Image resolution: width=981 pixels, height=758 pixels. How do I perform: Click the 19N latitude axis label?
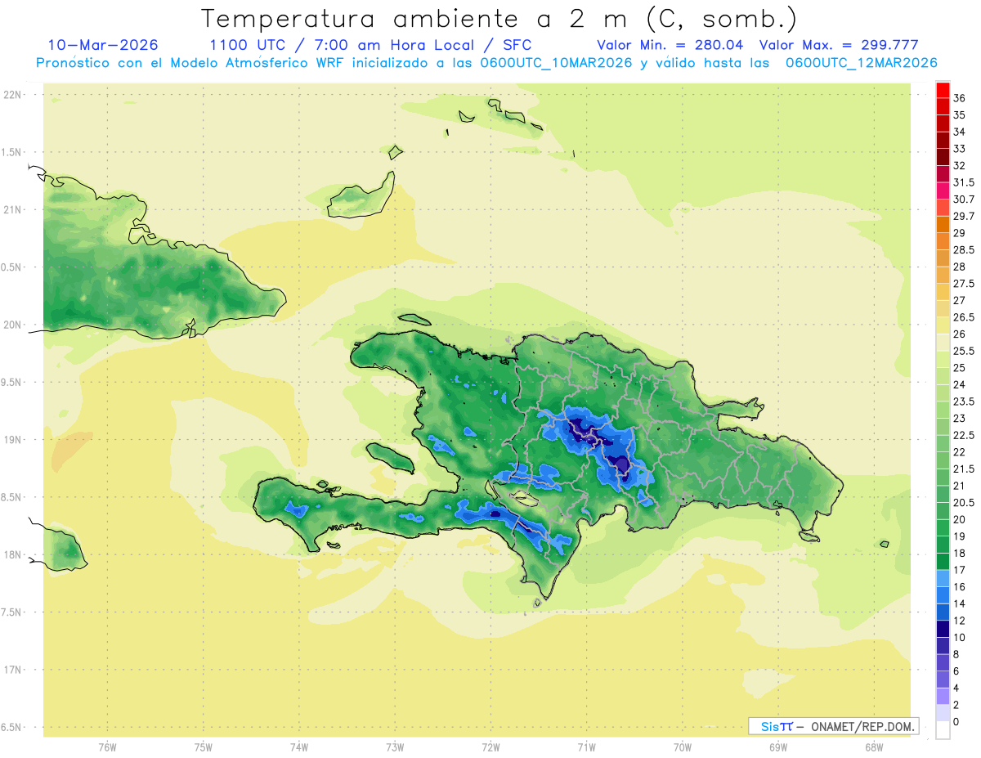[12, 440]
